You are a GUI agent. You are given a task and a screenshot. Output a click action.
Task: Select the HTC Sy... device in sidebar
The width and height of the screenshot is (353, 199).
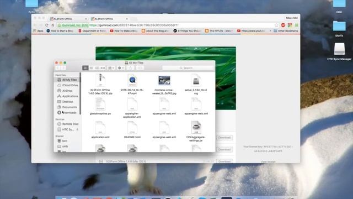[65, 129]
